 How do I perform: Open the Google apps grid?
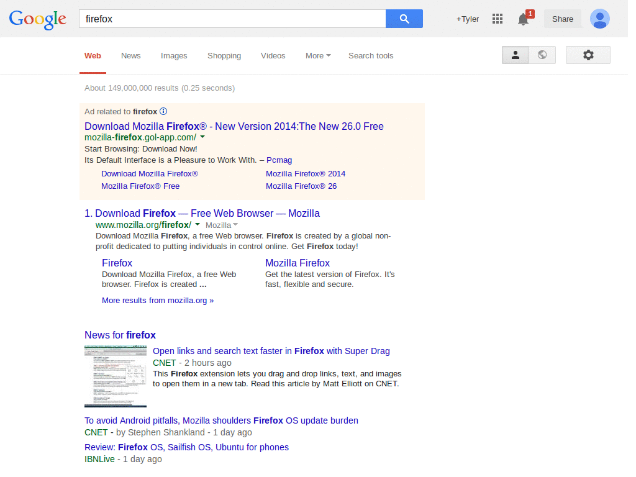497,19
